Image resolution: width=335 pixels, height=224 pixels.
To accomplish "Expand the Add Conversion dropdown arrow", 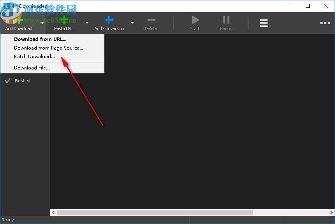I will click(x=132, y=23).
